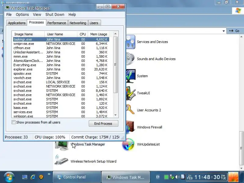
Task: Switch to the Networking tab
Action: pyautogui.click(x=78, y=23)
